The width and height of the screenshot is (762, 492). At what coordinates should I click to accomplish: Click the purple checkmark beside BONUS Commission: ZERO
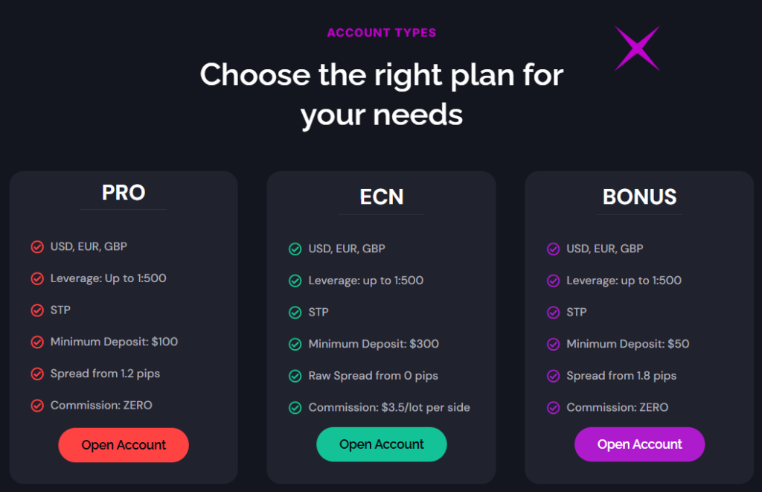pos(553,408)
